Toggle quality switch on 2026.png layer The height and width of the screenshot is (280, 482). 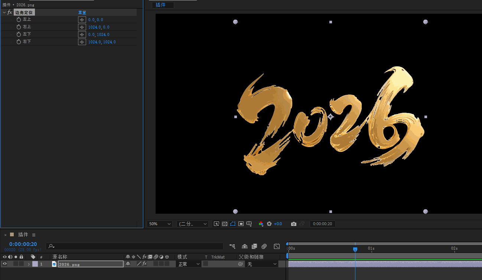click(139, 264)
